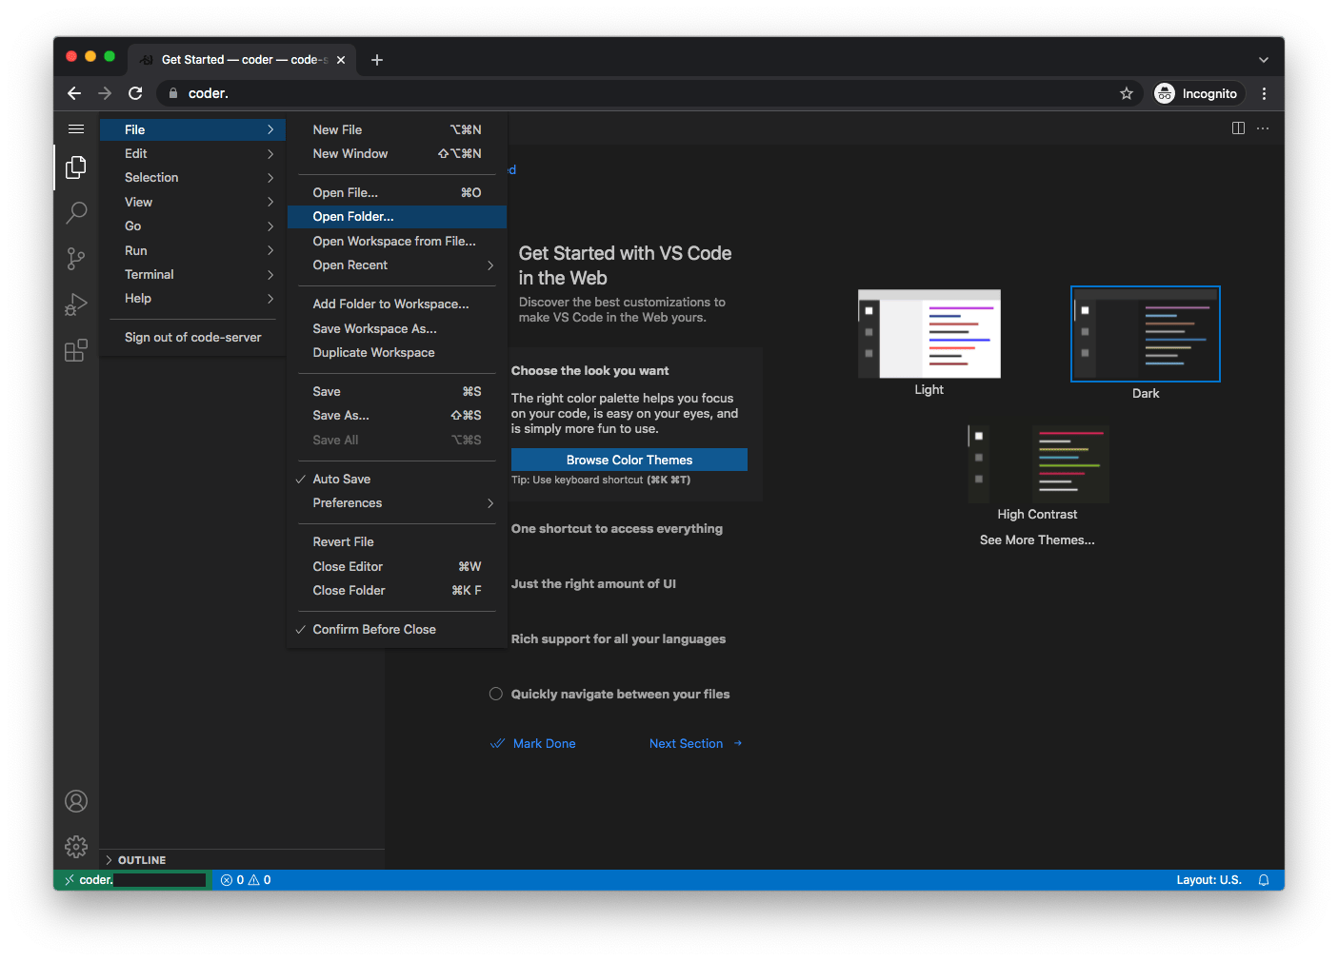The height and width of the screenshot is (961, 1338).
Task: Select the Light theme thumbnail
Action: point(929,335)
